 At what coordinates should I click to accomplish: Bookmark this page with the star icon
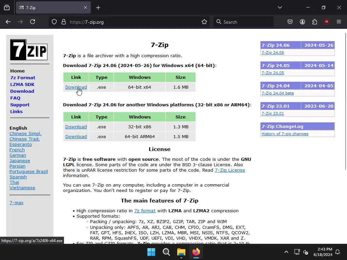(x=204, y=22)
